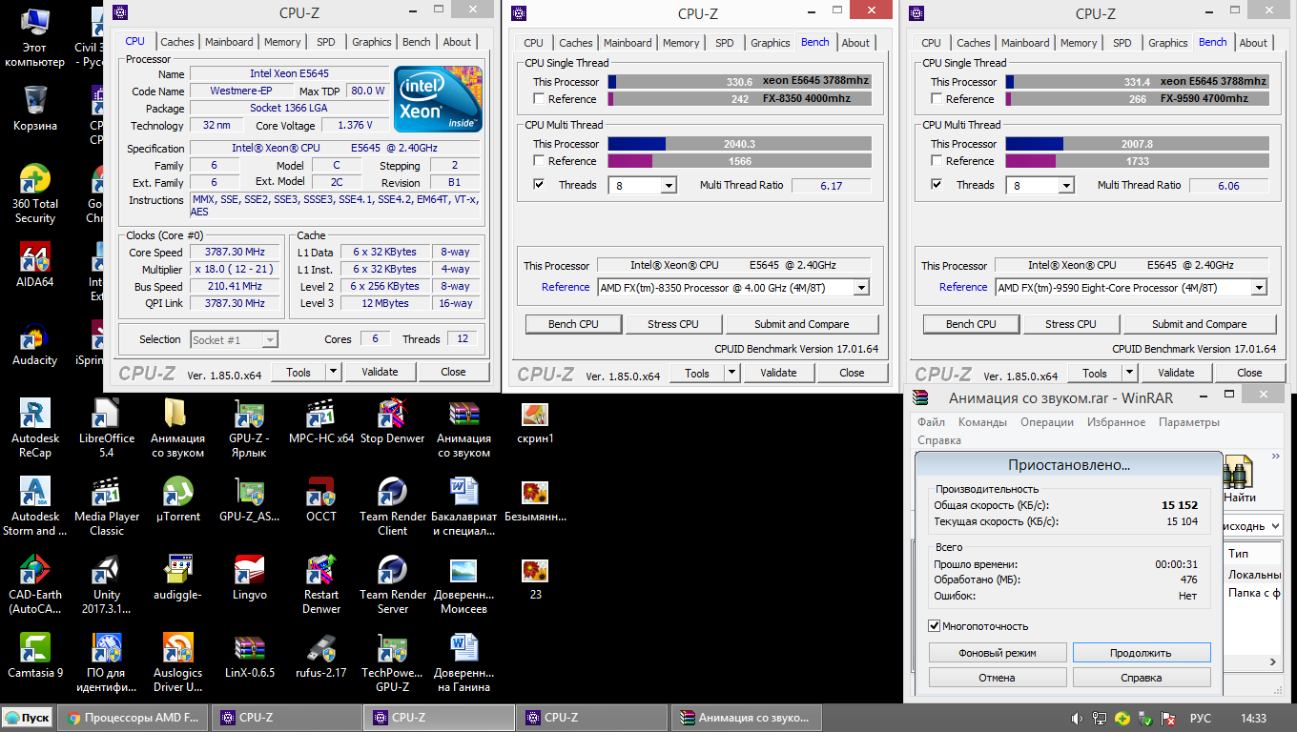
Task: Open Операции menu in WinRAR
Action: tap(1046, 422)
